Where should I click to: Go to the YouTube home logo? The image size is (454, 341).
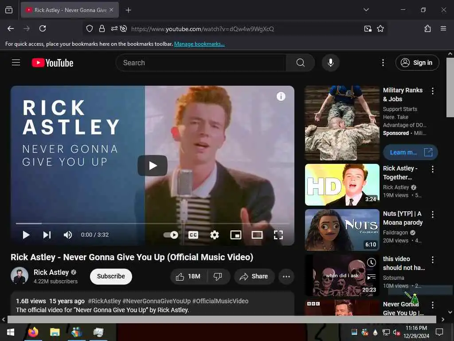52,63
